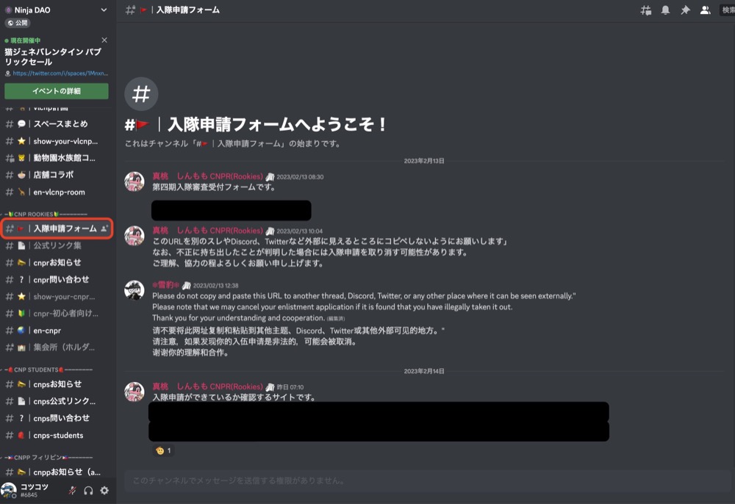Open the twitter.com spaces event link
Screen dimensions: 735x504
60,73
